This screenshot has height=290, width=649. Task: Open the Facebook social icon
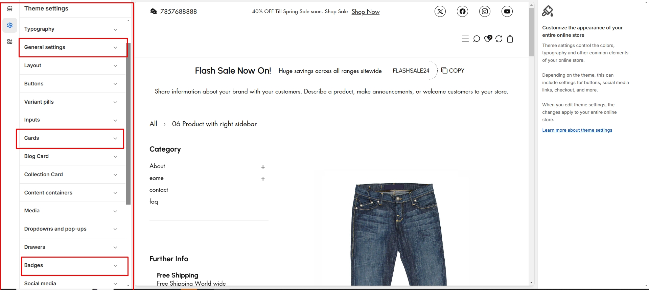coord(462,11)
